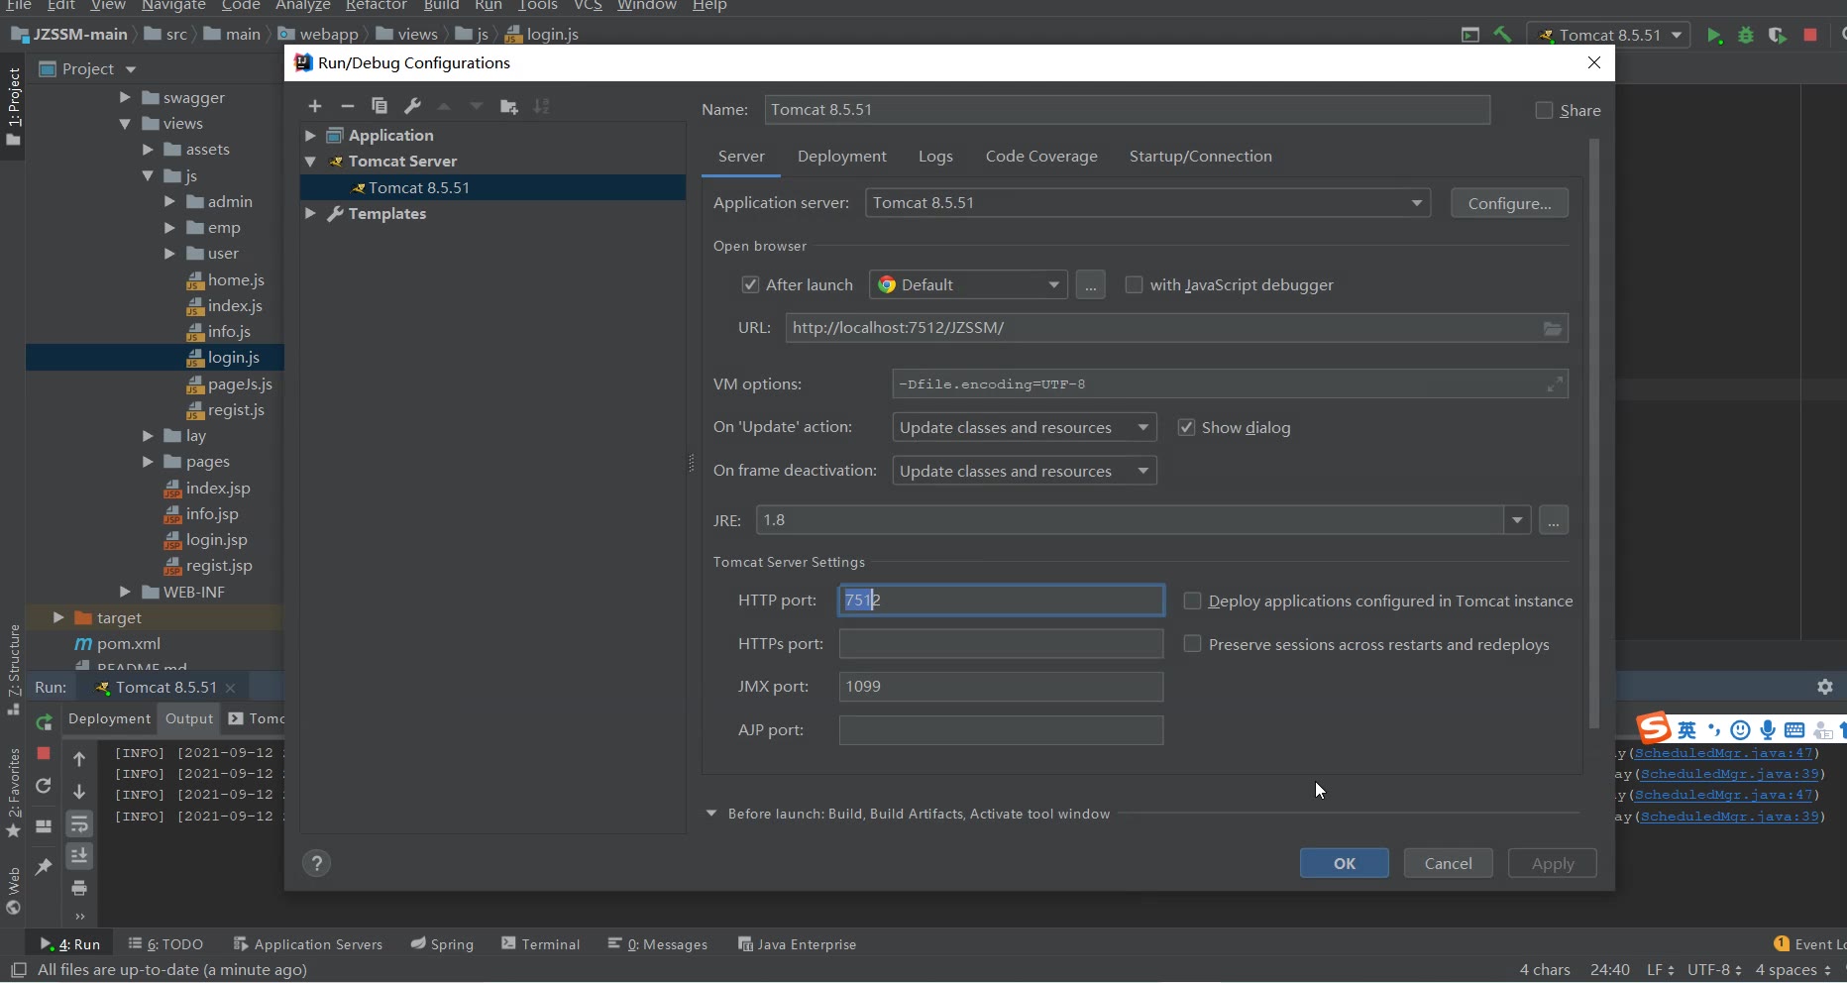Click the Debug bug icon in the toolbar
This screenshot has width=1847, height=983.
coord(1746,35)
